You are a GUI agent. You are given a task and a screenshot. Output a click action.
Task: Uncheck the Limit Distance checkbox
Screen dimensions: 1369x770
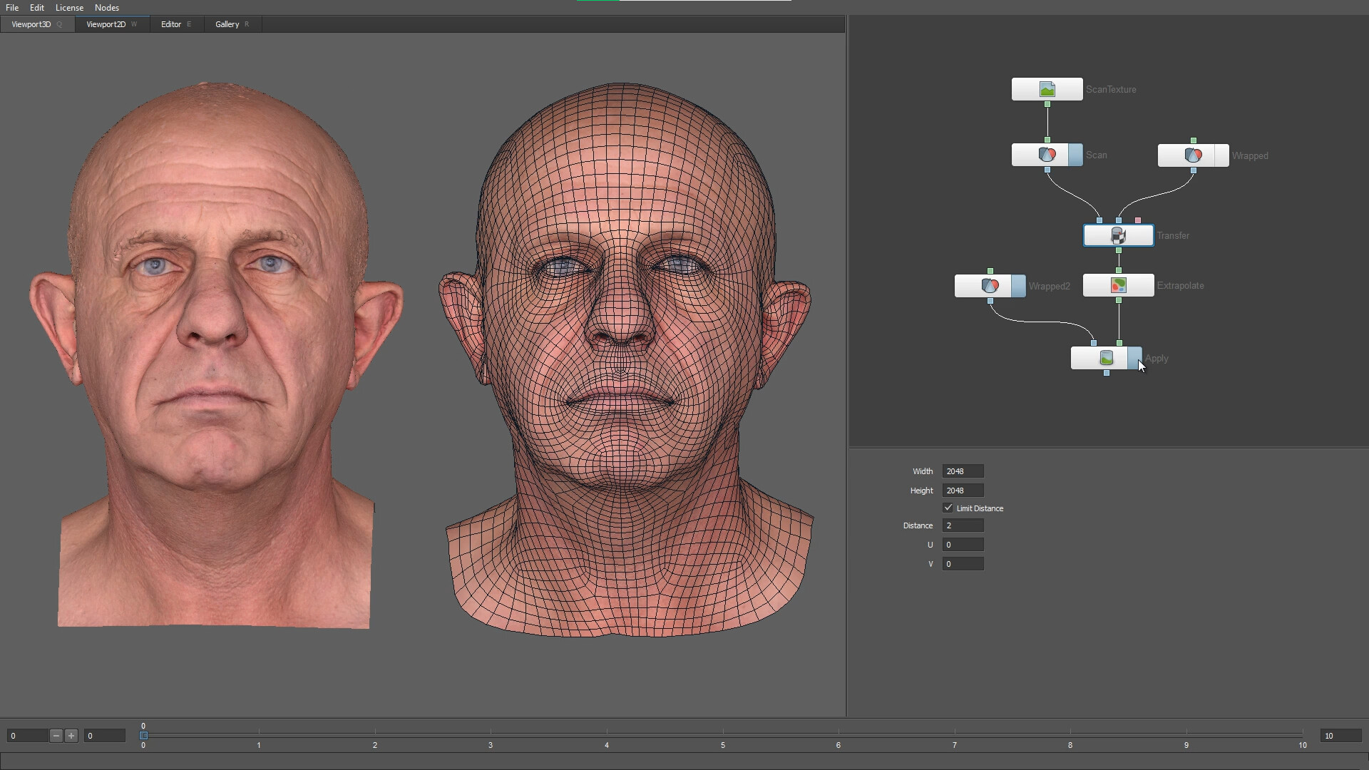point(948,508)
